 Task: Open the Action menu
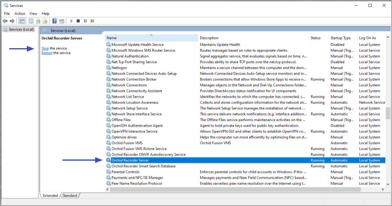tap(20, 13)
